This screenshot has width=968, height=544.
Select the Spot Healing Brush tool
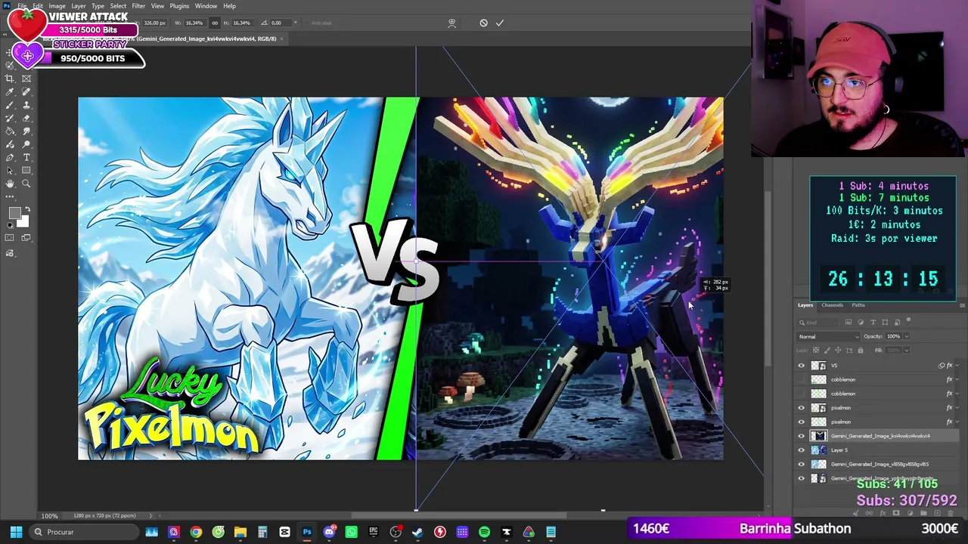click(x=26, y=92)
